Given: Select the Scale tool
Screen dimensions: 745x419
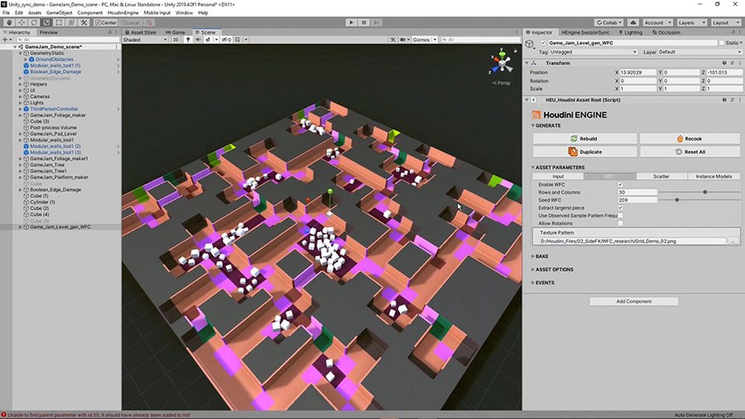Looking at the screenshot, I should tap(46, 22).
